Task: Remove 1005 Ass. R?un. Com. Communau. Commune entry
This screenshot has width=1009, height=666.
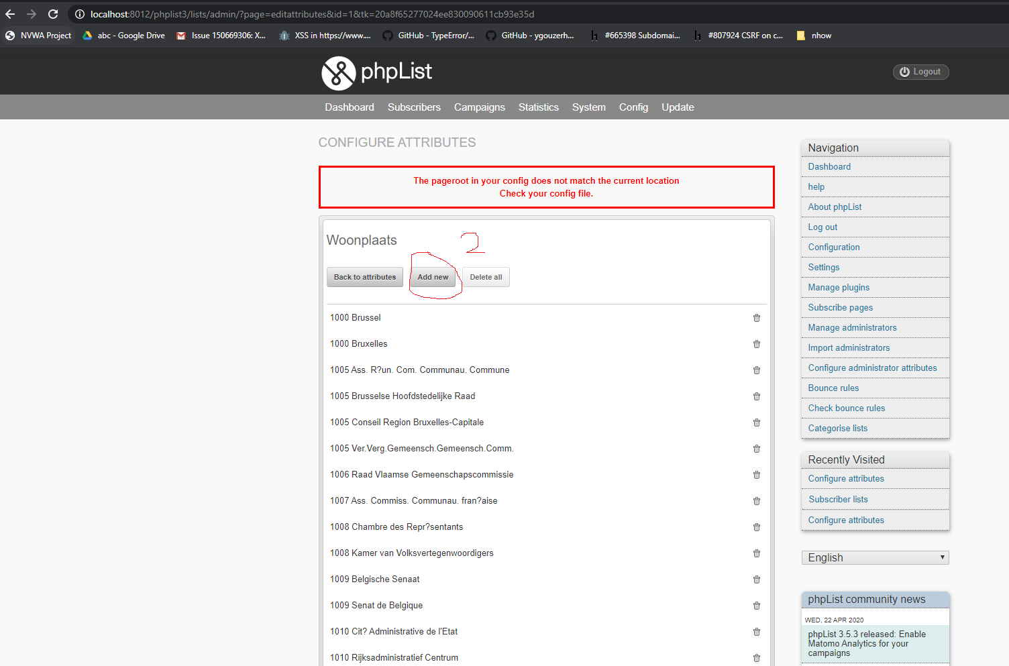Action: (x=756, y=370)
